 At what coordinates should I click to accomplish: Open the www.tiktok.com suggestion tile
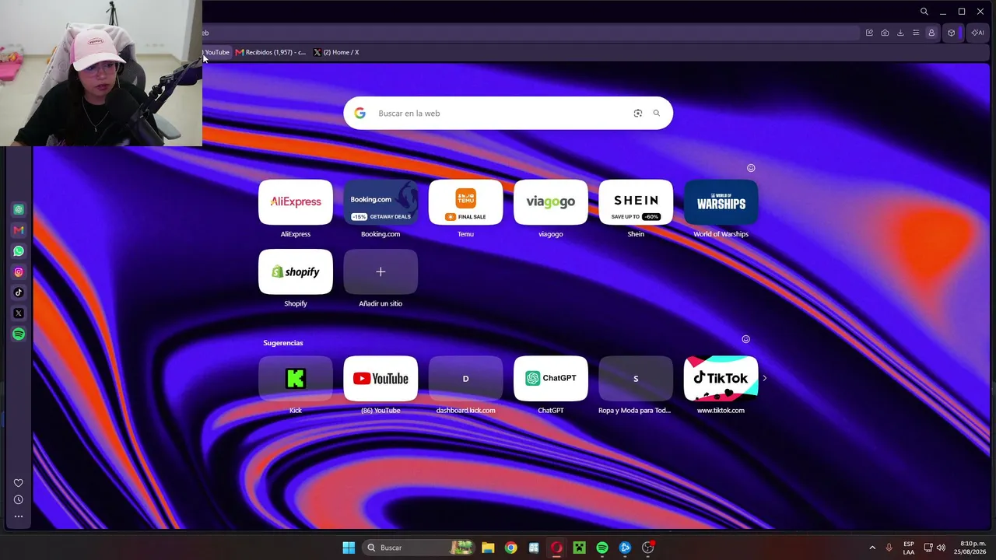tap(721, 379)
